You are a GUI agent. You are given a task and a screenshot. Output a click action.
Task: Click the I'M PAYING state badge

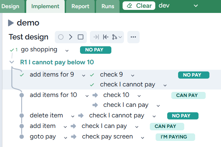[176, 137]
